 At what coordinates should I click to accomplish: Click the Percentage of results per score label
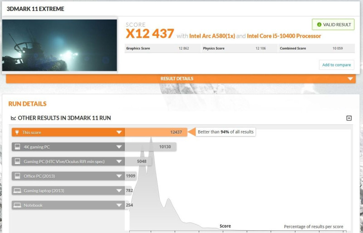pyautogui.click(x=314, y=227)
